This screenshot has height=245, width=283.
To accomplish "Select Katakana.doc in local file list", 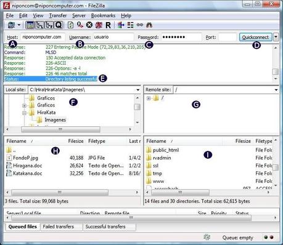I will [28, 174].
